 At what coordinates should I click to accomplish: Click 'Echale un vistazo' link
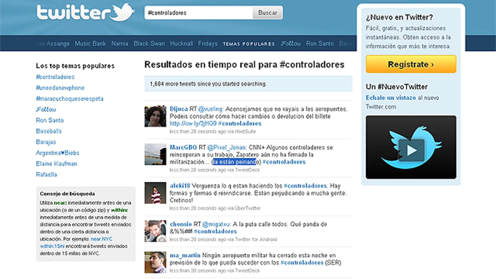point(391,98)
